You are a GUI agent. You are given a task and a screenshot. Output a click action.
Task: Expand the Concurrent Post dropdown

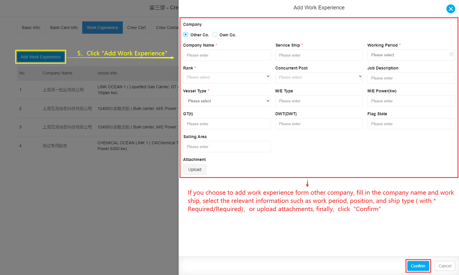click(319, 78)
